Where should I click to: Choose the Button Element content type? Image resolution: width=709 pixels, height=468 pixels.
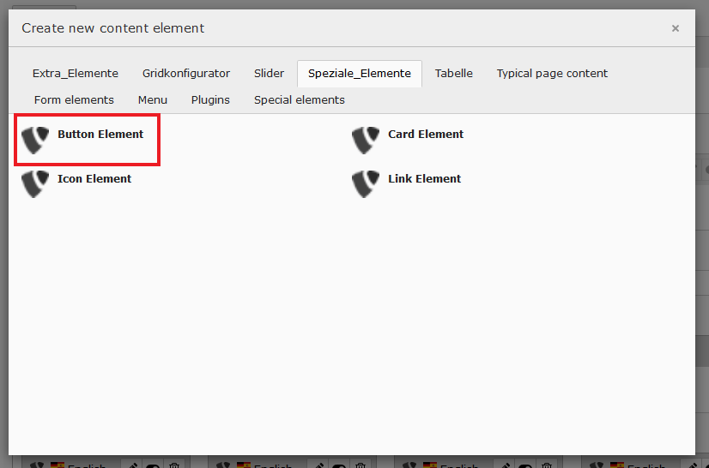pyautogui.click(x=100, y=135)
